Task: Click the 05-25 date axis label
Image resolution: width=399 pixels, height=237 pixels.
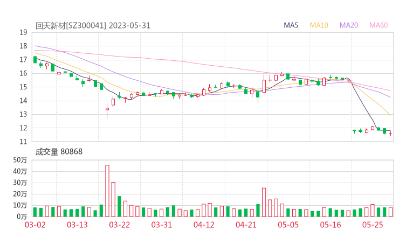Action: click(373, 225)
